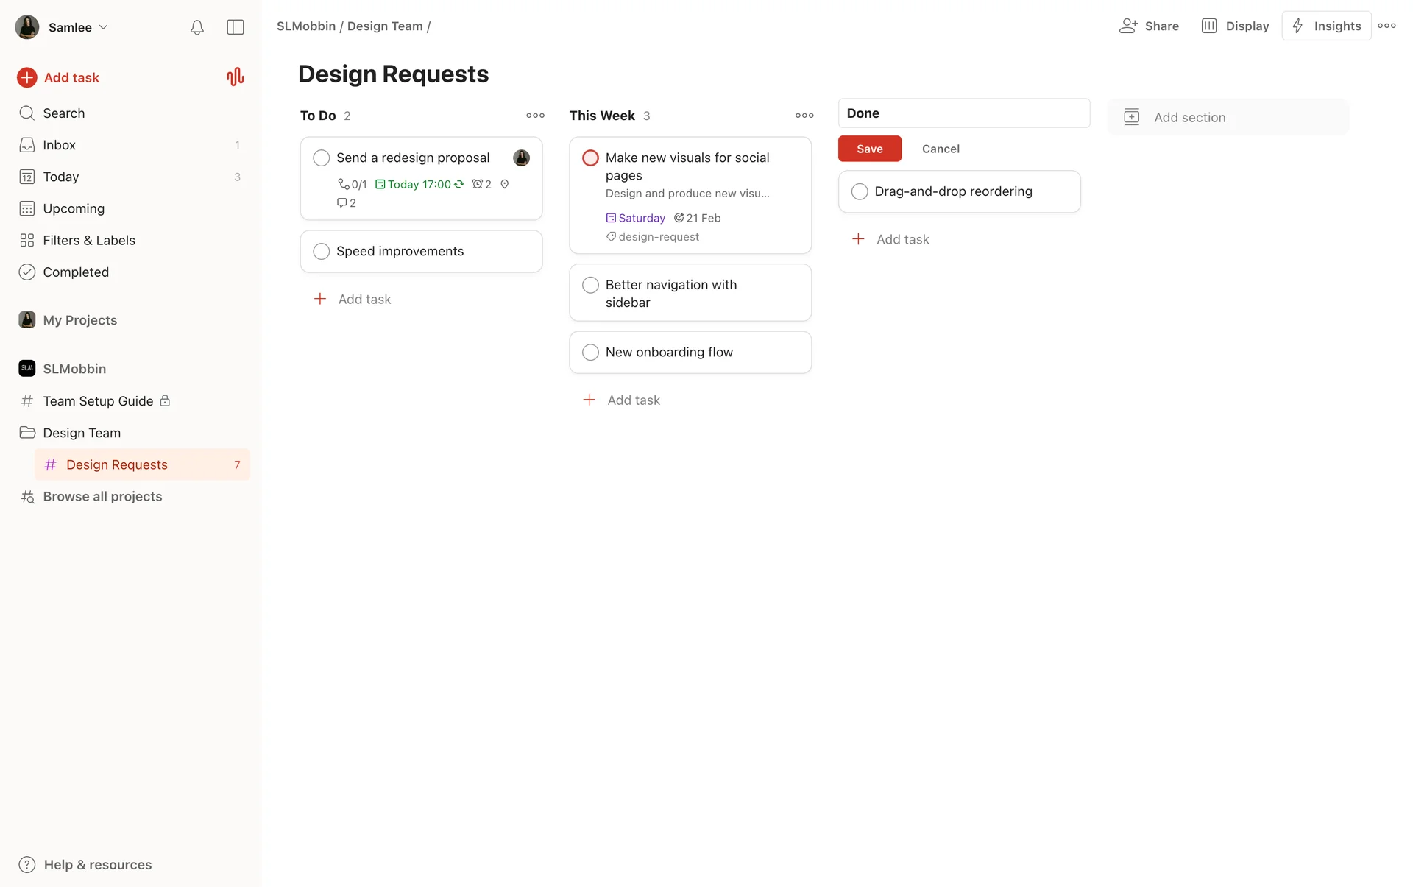This screenshot has height=887, width=1413.
Task: Open This Week section more menu
Action: pos(804,116)
